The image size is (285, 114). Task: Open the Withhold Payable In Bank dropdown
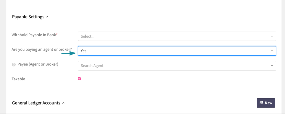(177, 36)
